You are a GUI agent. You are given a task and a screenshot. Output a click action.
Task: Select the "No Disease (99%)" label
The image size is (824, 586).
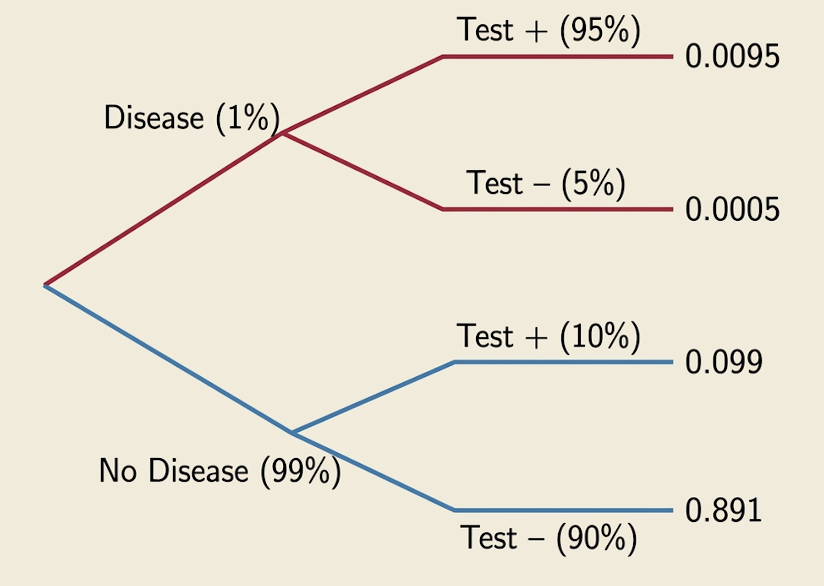click(220, 471)
